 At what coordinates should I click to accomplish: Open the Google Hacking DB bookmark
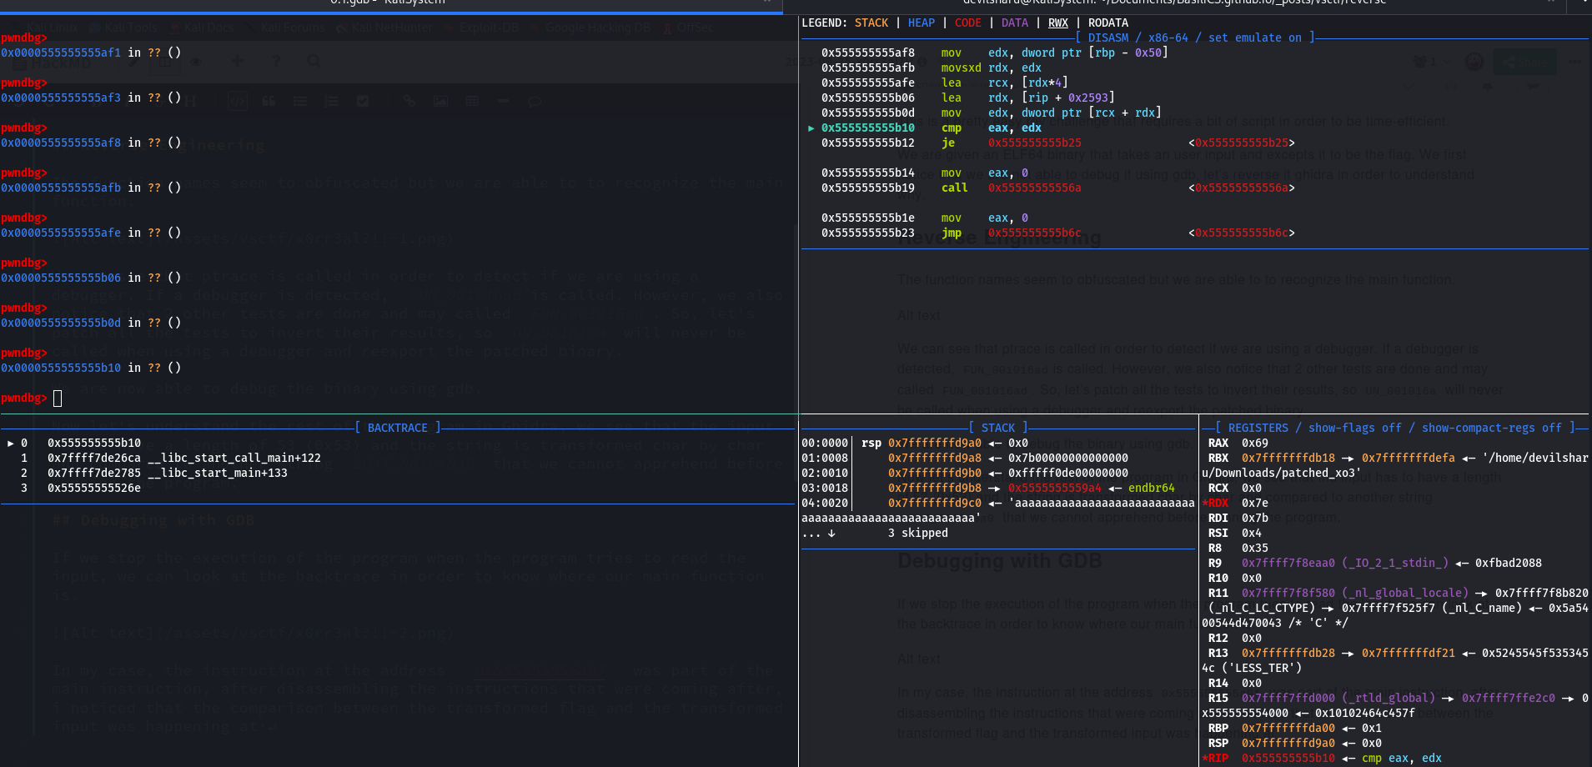coord(591,28)
